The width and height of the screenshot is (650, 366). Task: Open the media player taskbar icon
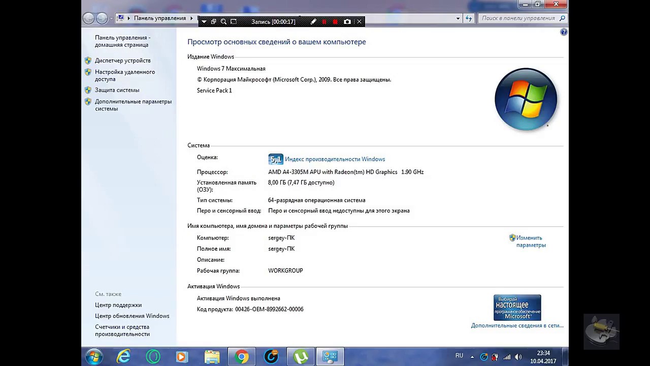click(x=182, y=357)
